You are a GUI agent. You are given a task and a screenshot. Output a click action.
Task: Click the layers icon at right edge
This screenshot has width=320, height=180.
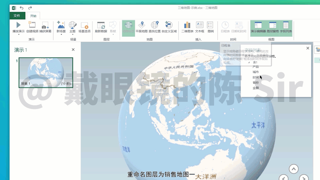click(x=317, y=49)
